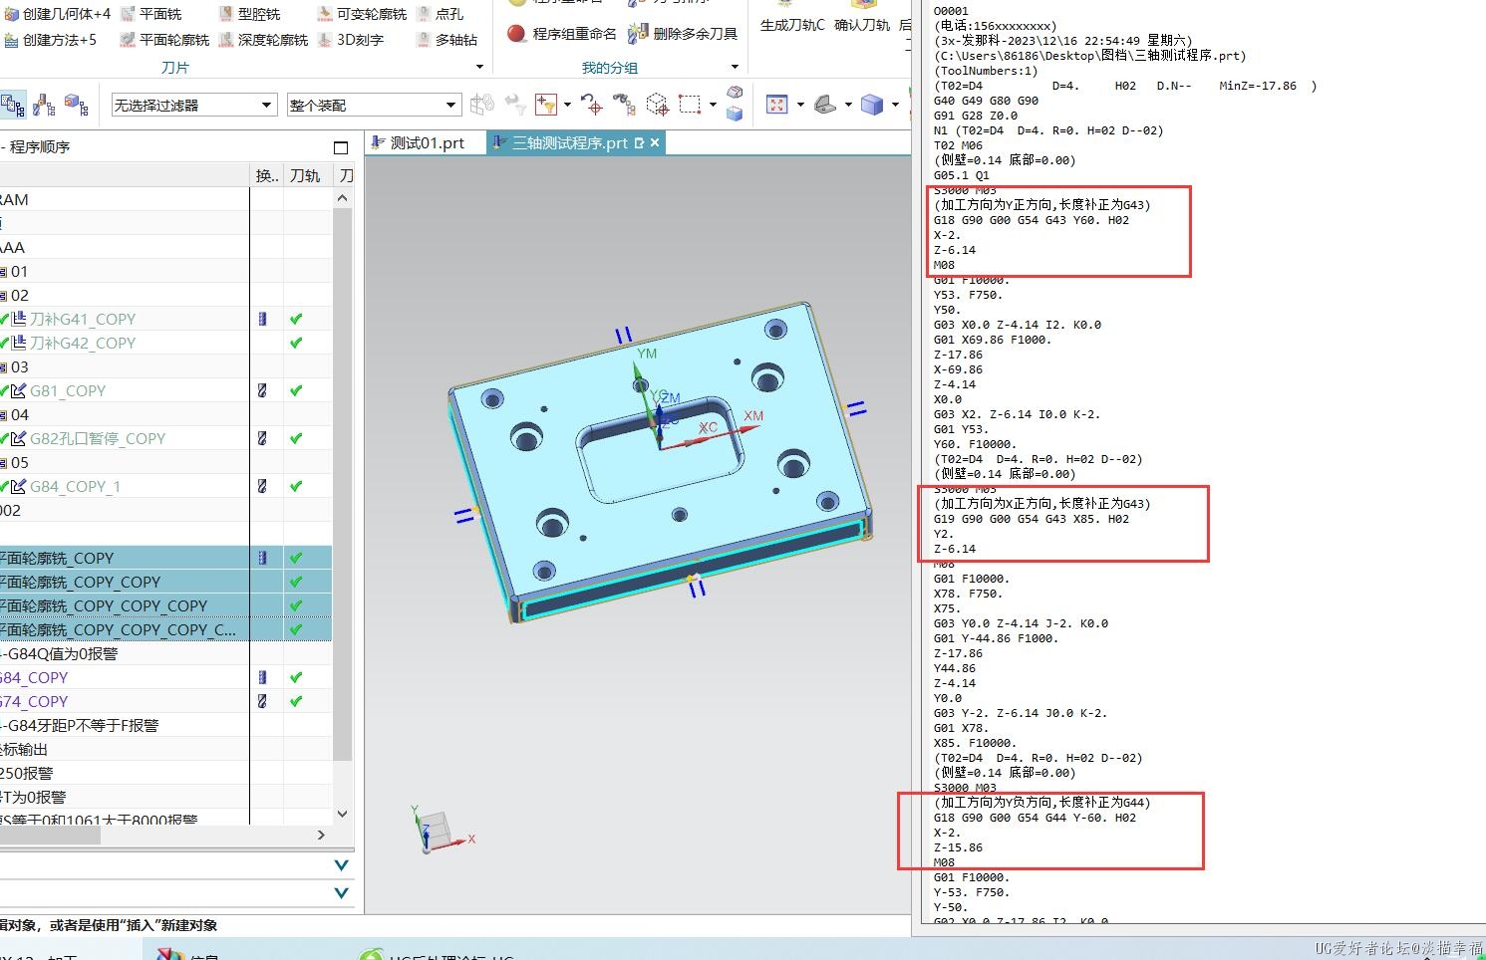The height and width of the screenshot is (960, 1486).
Task: Select the 平面轮廓铣_COPY_COPY row
Action: 165,582
